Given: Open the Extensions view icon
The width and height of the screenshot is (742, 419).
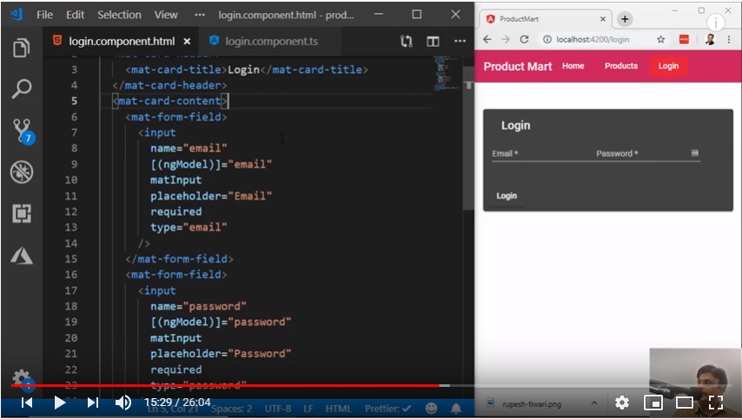Looking at the screenshot, I should pos(22,213).
